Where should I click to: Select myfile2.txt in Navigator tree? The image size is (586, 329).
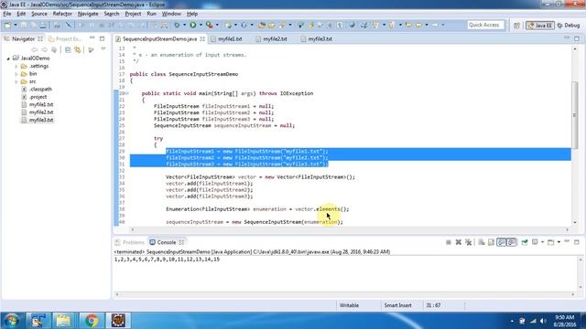point(41,112)
